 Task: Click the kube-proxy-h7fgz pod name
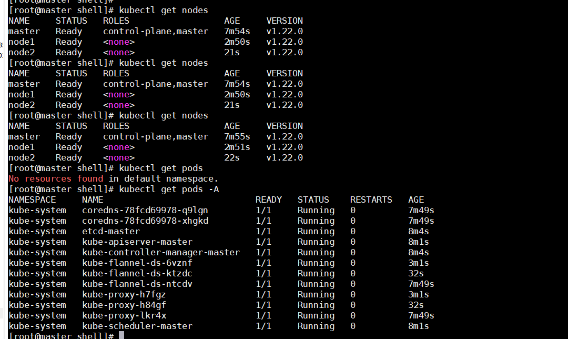124,295
